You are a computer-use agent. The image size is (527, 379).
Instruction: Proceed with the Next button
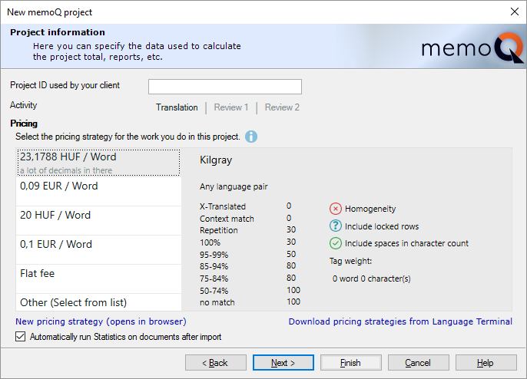(x=283, y=363)
